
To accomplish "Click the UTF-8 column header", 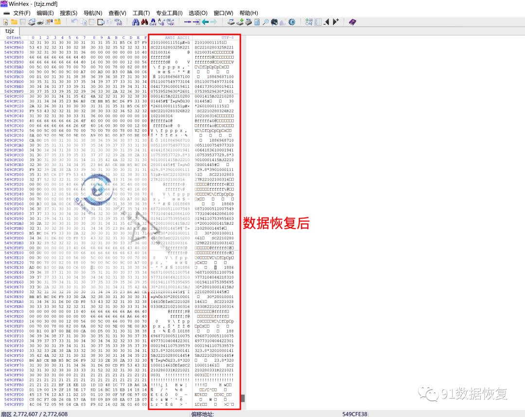I will coord(227,38).
